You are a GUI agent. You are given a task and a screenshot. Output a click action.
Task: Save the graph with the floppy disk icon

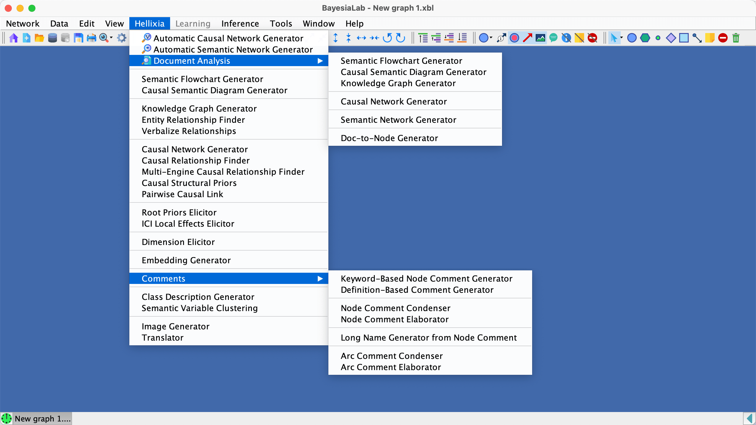coord(78,38)
